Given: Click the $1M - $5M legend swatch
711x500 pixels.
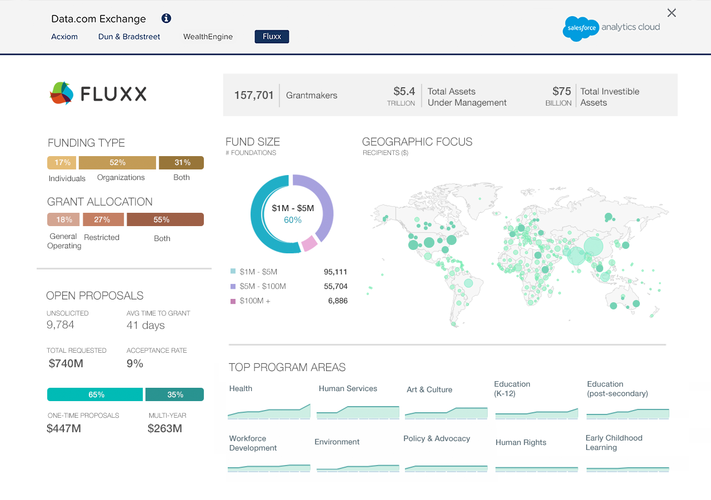Looking at the screenshot, I should [233, 272].
